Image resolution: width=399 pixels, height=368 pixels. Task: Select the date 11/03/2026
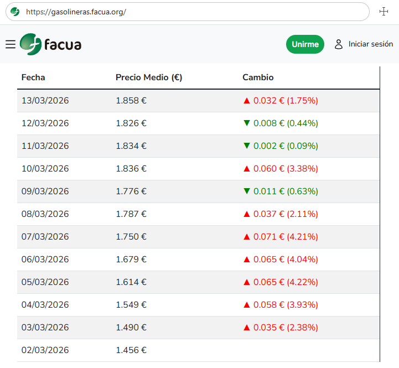(x=45, y=146)
